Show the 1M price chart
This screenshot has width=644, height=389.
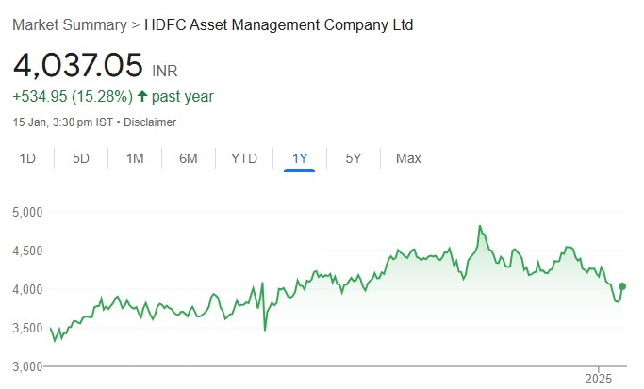click(135, 158)
